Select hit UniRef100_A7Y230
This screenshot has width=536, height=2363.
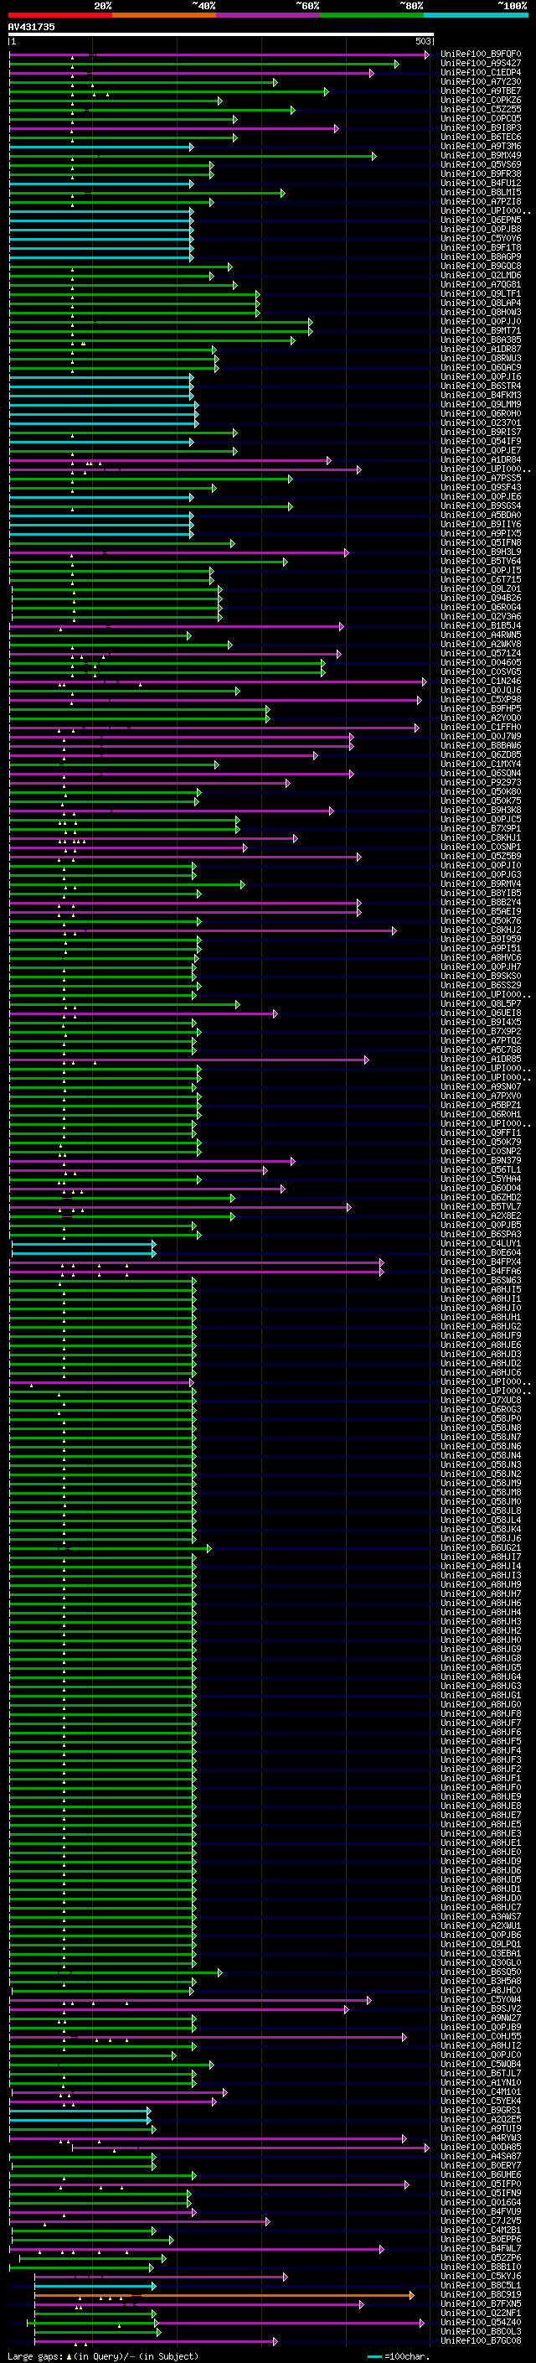(x=481, y=81)
